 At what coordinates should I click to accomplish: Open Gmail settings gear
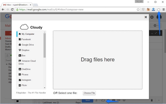(x=156, y=25)
